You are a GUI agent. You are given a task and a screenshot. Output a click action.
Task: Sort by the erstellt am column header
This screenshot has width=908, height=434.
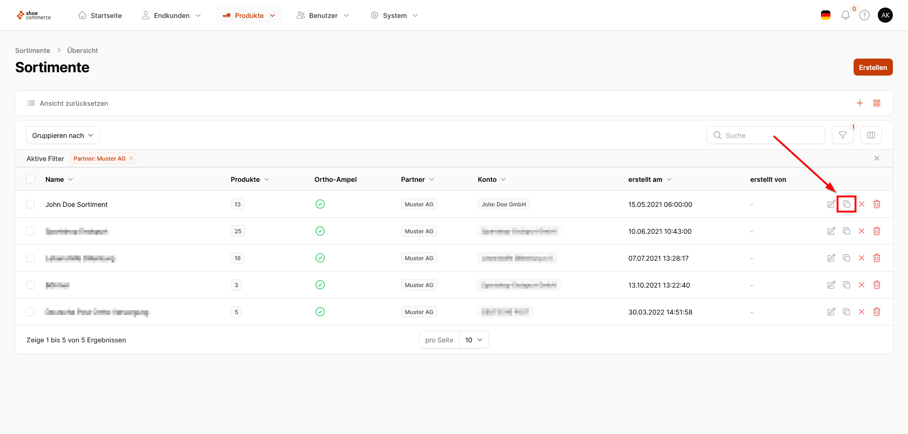click(649, 179)
